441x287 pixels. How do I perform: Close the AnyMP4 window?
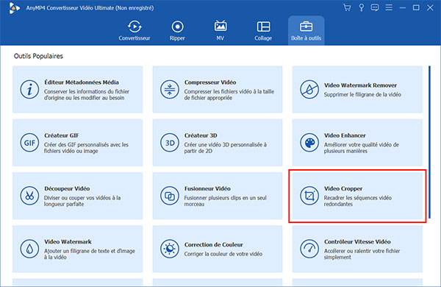(x=430, y=7)
